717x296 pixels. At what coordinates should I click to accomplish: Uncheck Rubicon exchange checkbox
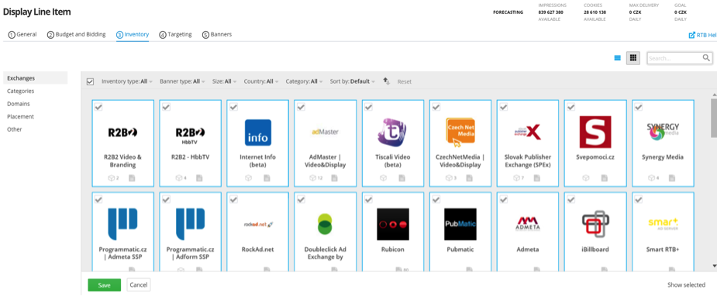click(x=368, y=199)
